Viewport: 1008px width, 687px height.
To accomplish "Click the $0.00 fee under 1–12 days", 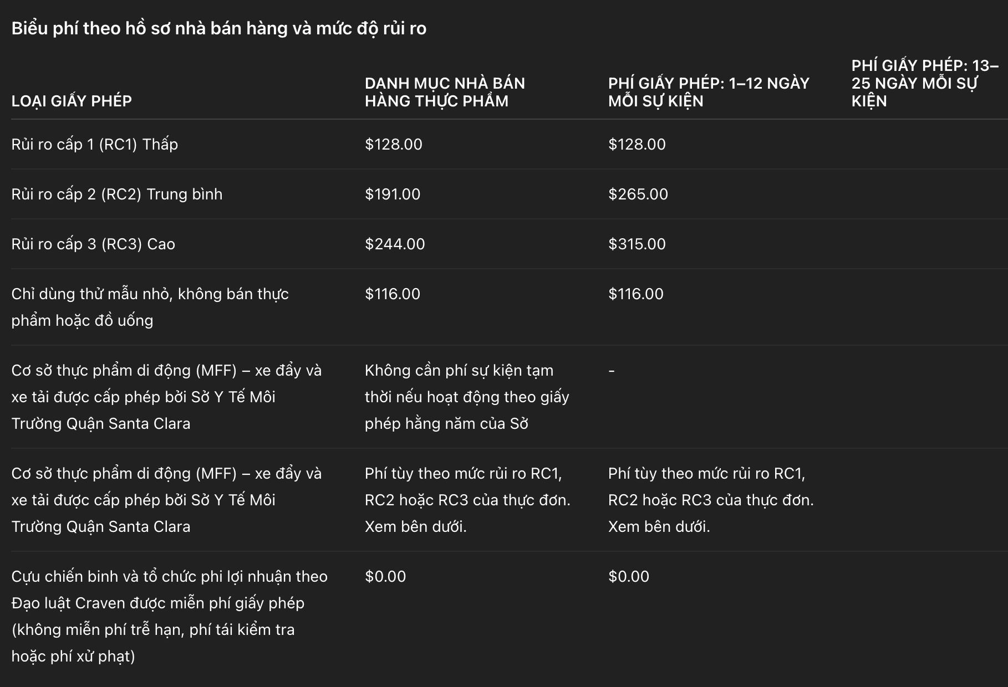I will click(629, 576).
